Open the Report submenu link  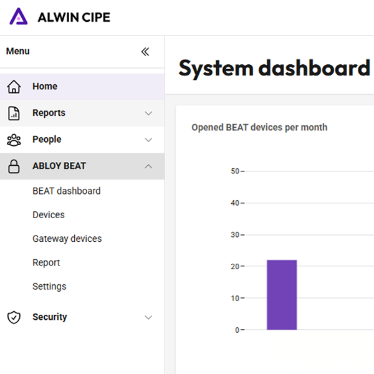[46, 262]
